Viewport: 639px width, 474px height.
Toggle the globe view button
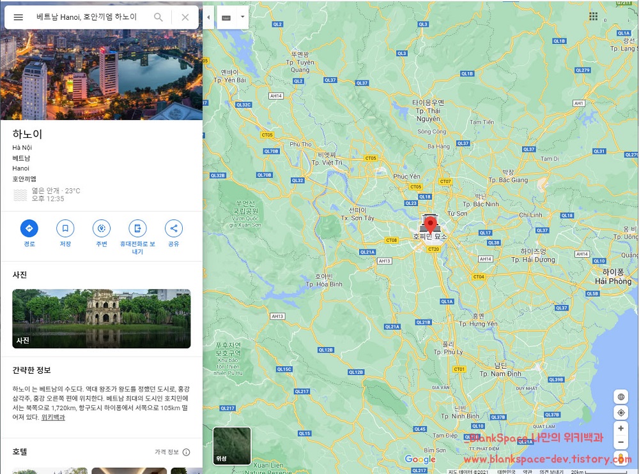point(620,397)
